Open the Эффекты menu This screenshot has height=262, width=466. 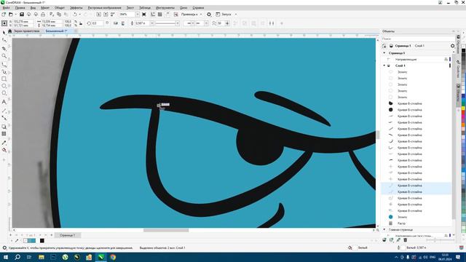click(76, 8)
